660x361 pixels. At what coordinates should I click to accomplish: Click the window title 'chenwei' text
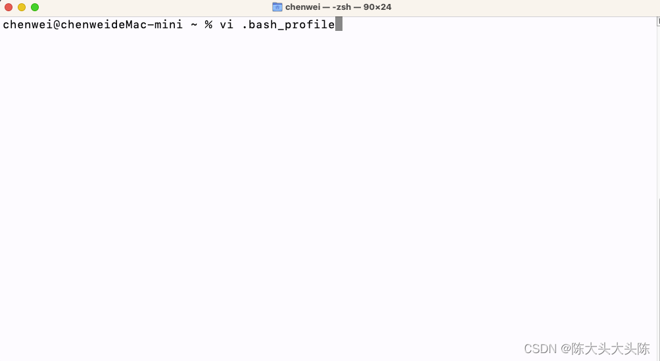coord(302,7)
